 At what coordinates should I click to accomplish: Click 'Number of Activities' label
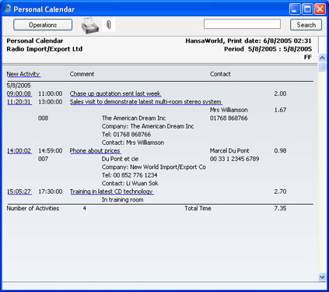(x=33, y=209)
